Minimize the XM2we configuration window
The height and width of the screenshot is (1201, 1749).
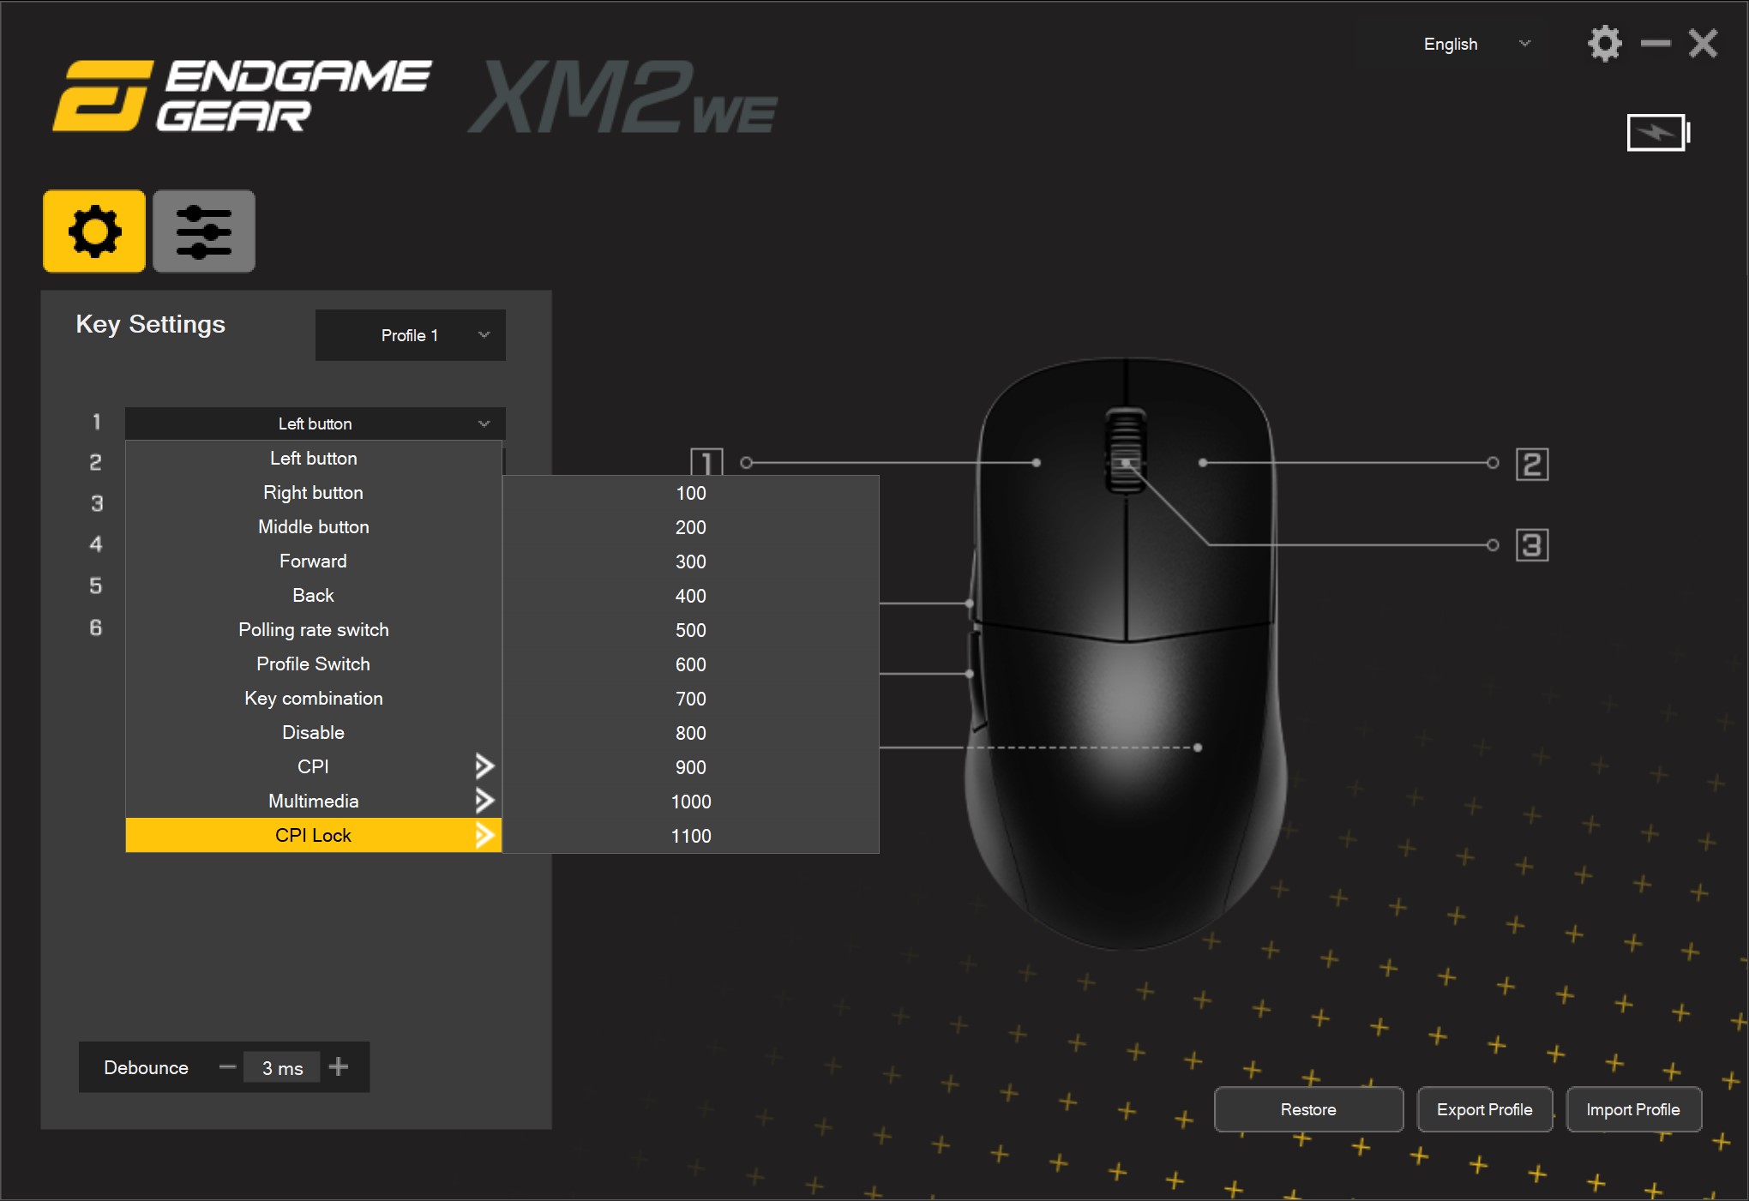point(1656,43)
